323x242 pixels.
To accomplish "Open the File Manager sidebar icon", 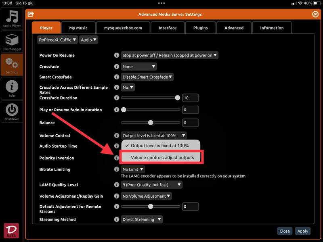I will pyautogui.click(x=12, y=42).
